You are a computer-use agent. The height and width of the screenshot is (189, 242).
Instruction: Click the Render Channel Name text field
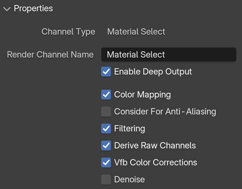pyautogui.click(x=169, y=55)
